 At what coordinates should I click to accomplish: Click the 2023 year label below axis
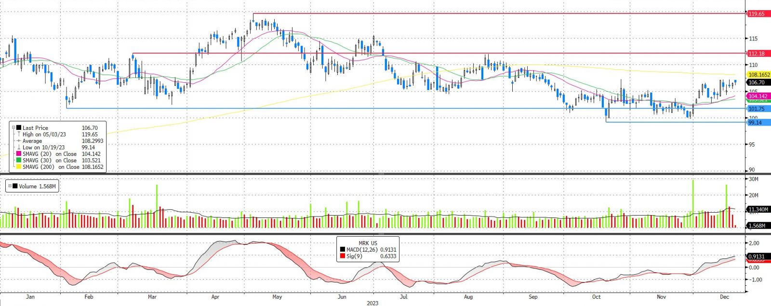(372, 303)
